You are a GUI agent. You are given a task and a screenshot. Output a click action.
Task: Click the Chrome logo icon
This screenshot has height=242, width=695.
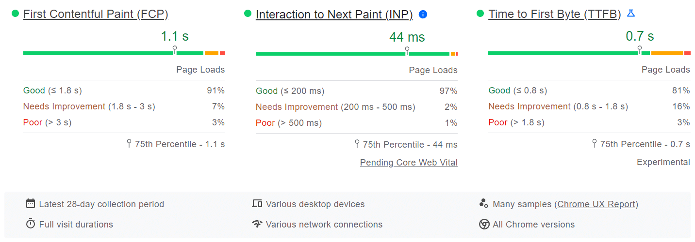pyautogui.click(x=484, y=224)
